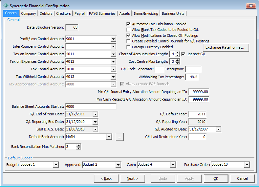259x187 pixels.
Task: Open Tax on Expenses Control Account dropdown
Action: pyautogui.click(x=113, y=62)
